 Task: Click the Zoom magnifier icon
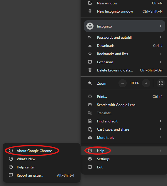click(x=90, y=83)
